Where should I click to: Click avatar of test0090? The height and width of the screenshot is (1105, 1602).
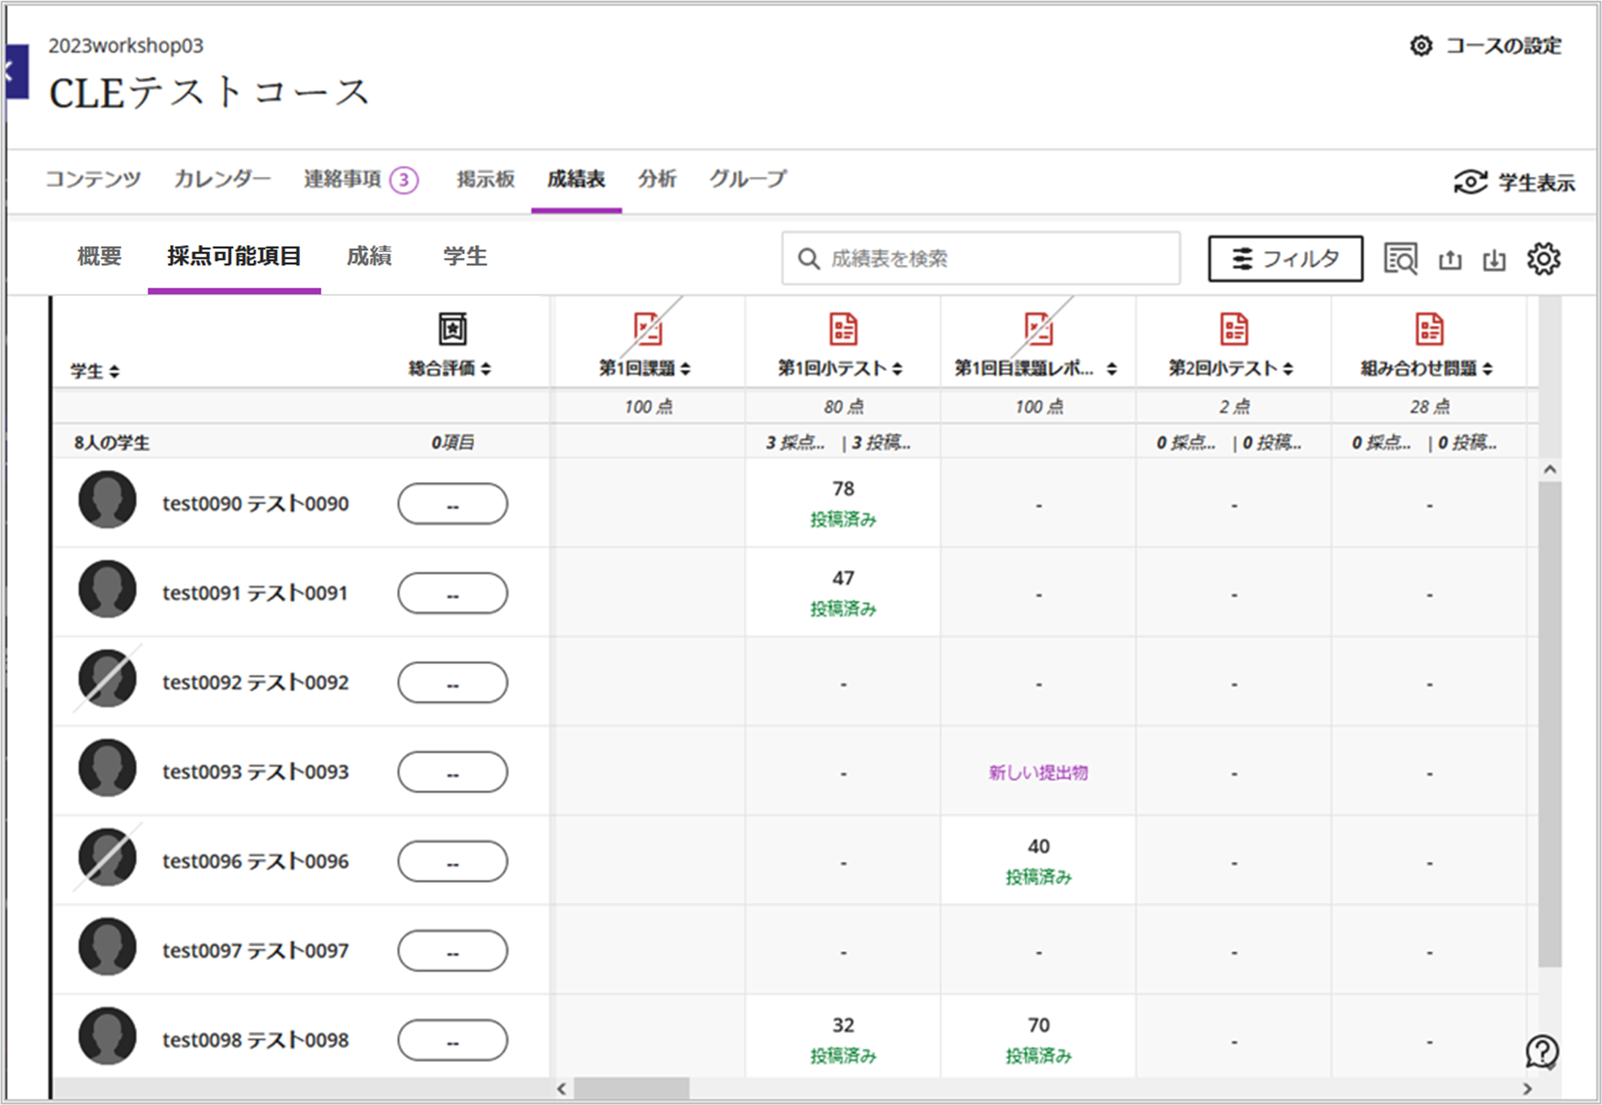(107, 500)
